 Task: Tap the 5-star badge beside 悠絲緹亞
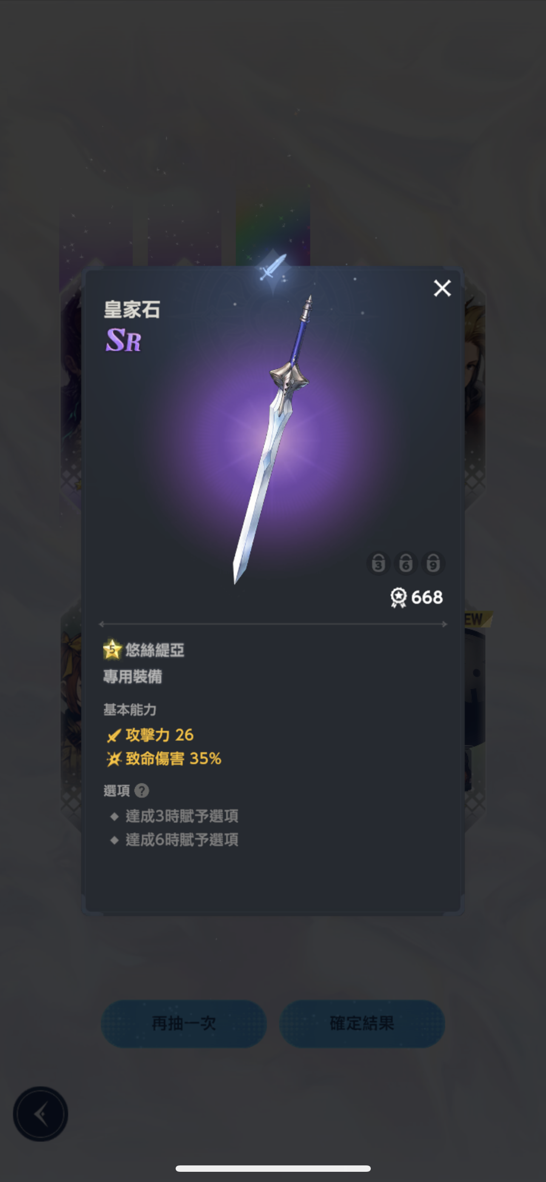coord(112,649)
